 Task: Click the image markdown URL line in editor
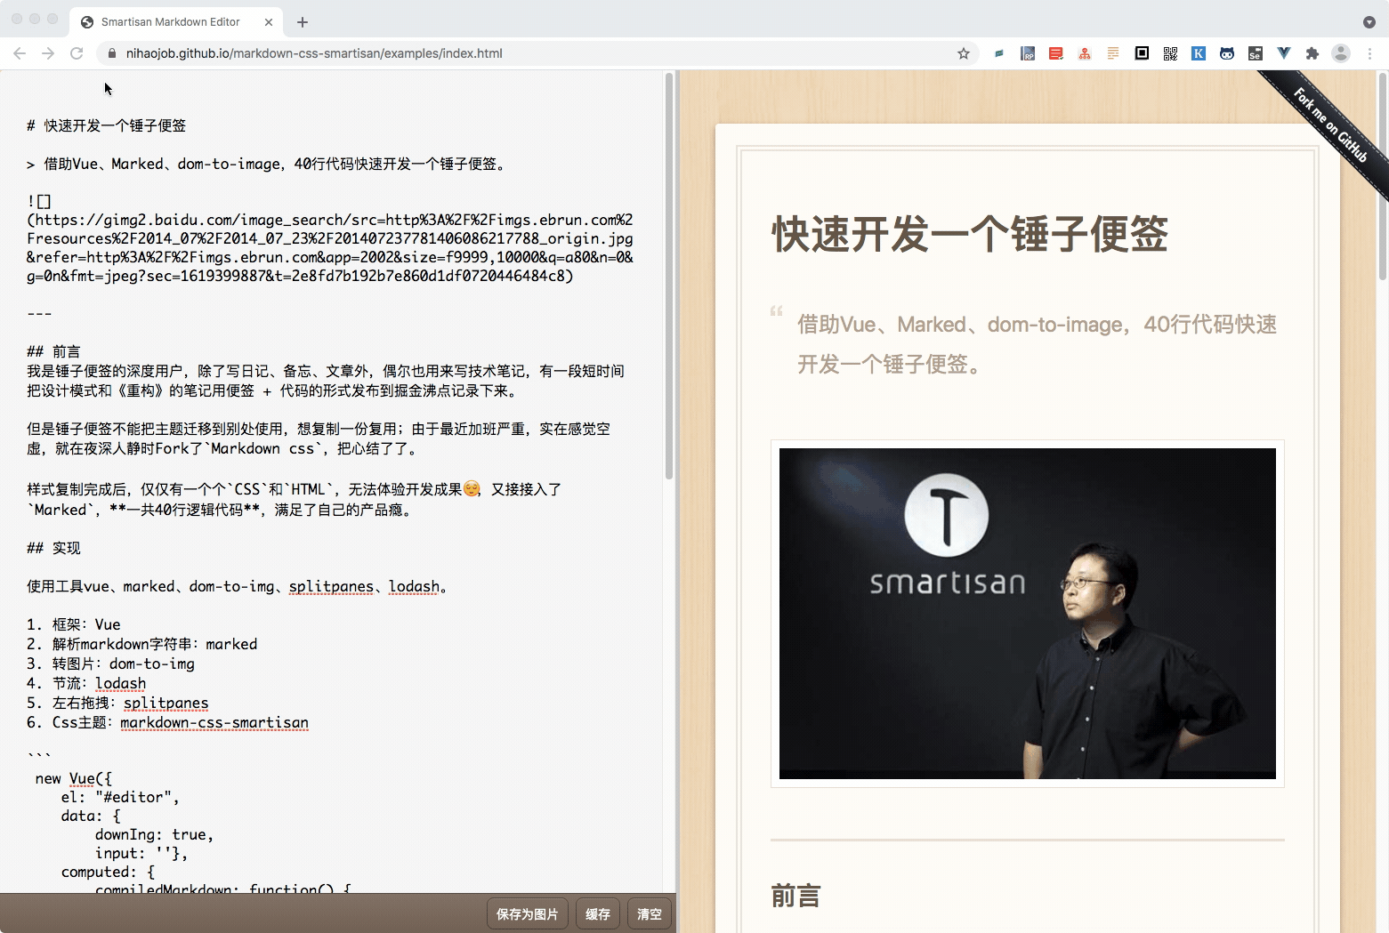[330, 238]
